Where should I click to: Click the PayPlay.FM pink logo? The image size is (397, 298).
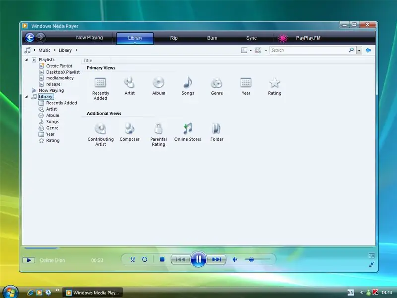(x=283, y=38)
